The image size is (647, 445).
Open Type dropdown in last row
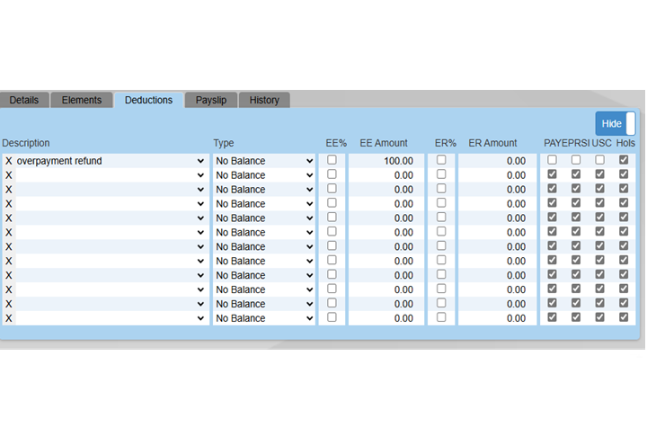264,318
